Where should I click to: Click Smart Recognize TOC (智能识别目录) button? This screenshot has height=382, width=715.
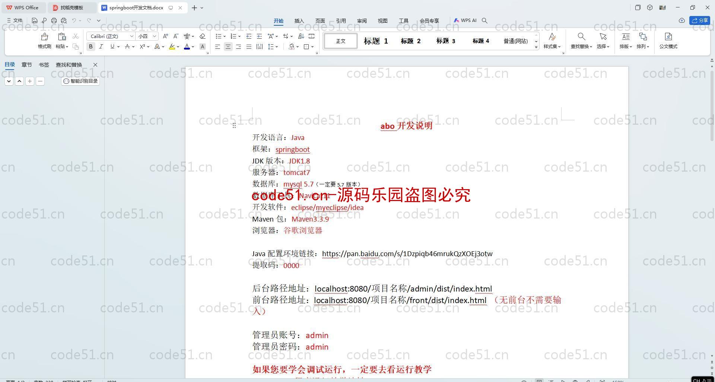80,81
